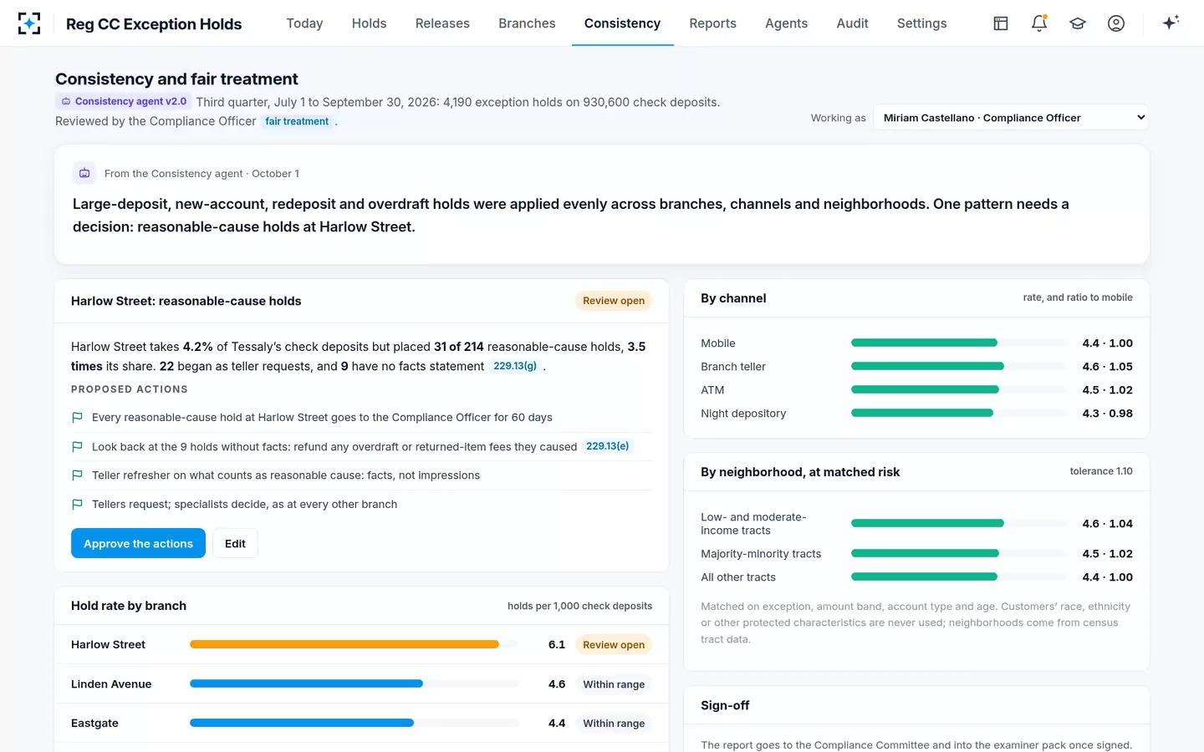The height and width of the screenshot is (752, 1204).
Task: Click the agent icon beside 'From the Consistency agent'
Action: click(84, 173)
